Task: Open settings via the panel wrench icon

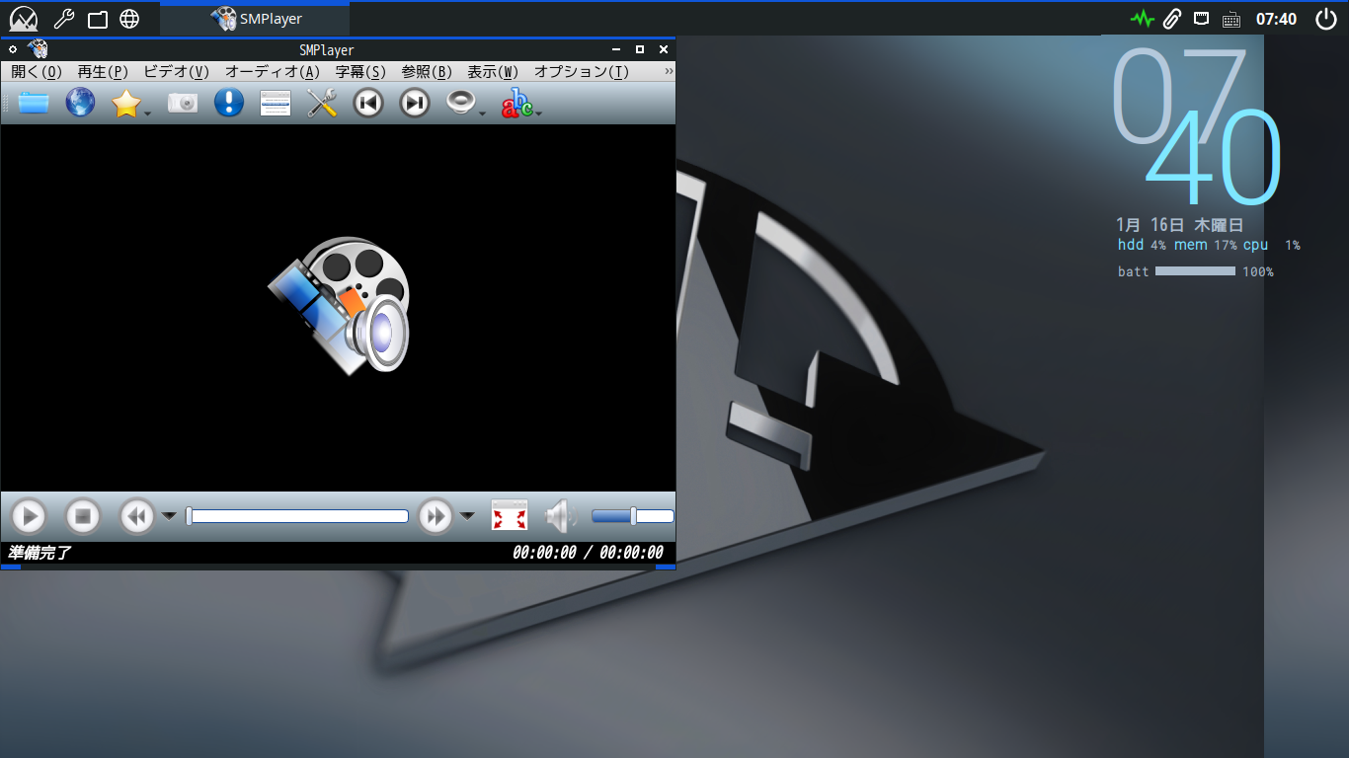Action: [63, 18]
